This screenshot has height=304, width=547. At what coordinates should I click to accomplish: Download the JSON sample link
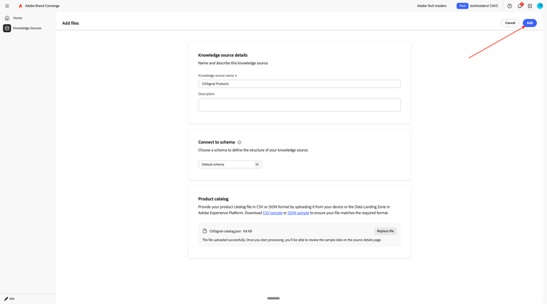tap(298, 213)
